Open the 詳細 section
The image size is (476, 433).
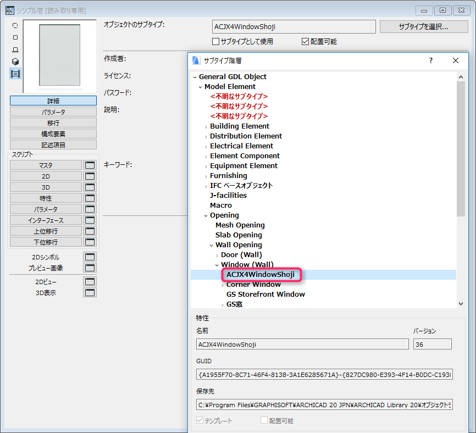[x=53, y=101]
